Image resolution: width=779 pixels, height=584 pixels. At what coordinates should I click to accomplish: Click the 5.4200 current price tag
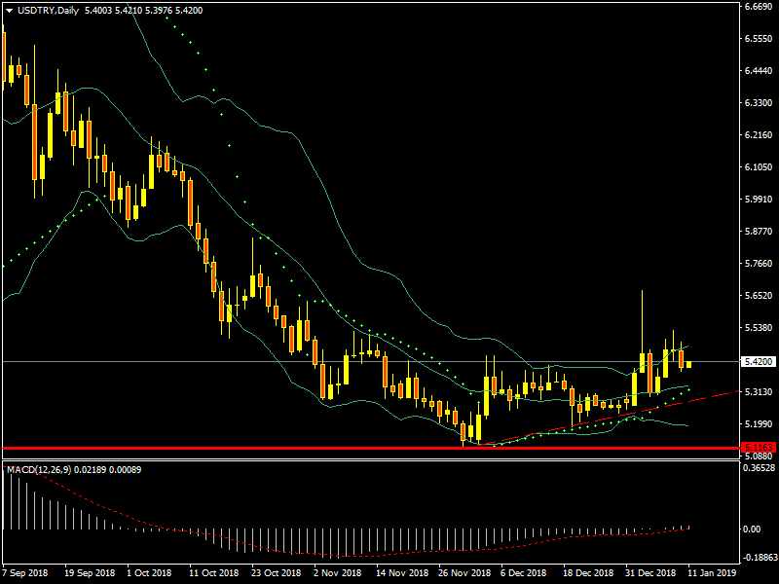click(x=757, y=362)
